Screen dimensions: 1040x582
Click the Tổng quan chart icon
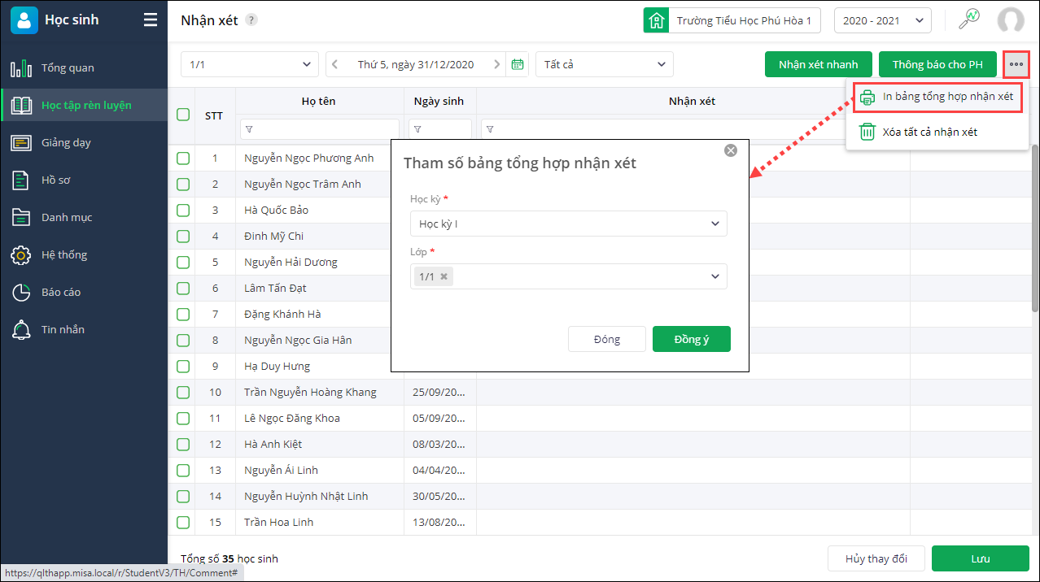[21, 68]
